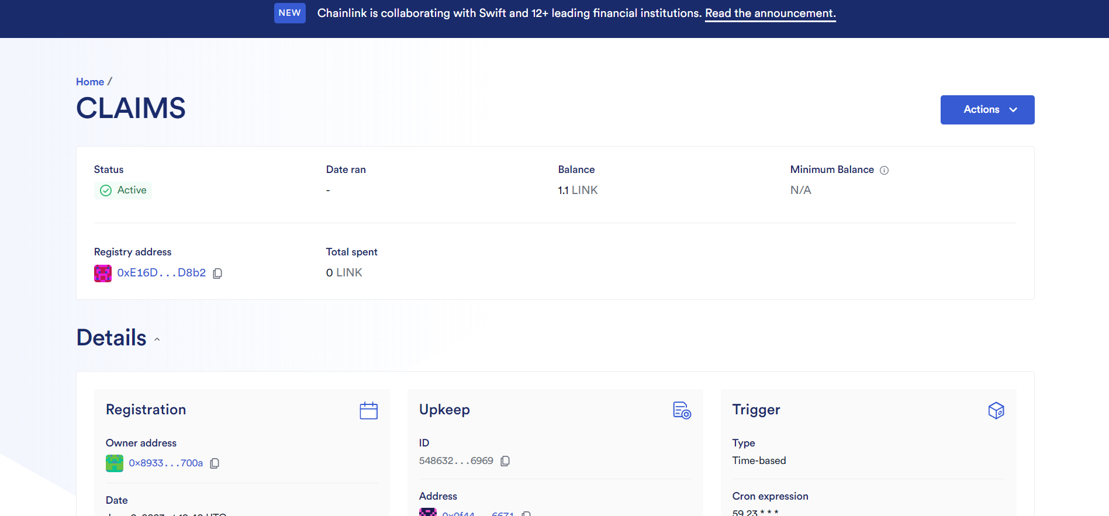Open owner address 0x8933...700a link
The image size is (1109, 516).
(x=165, y=463)
